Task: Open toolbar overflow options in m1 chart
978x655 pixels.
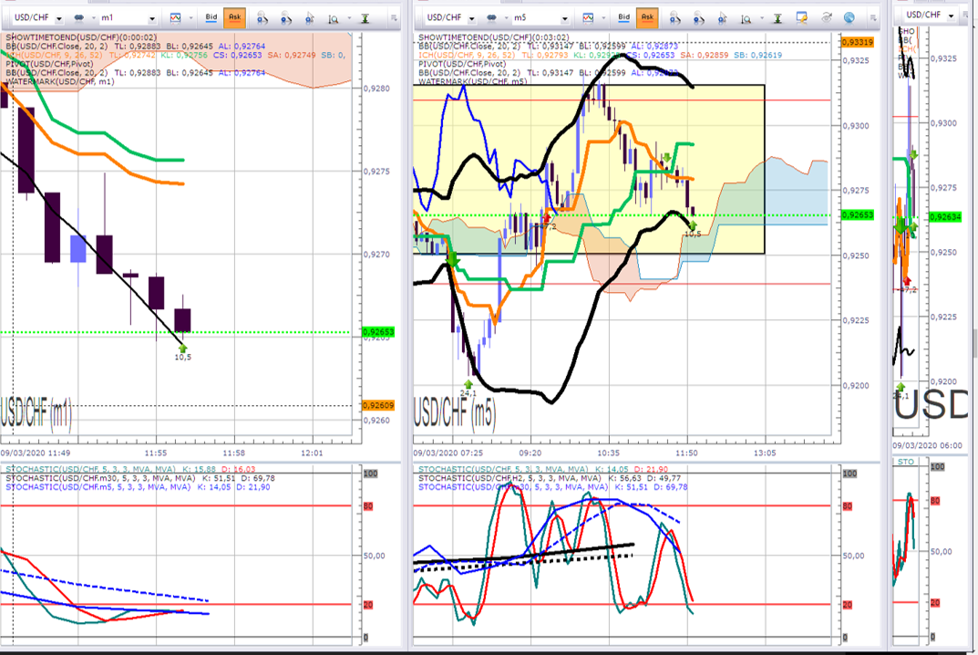Action: [394, 18]
